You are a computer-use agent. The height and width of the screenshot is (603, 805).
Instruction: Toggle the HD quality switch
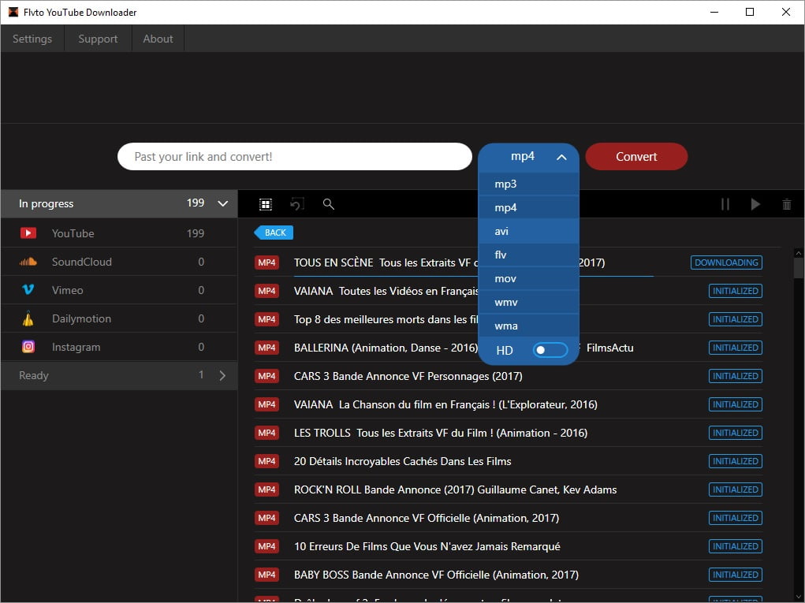(550, 350)
